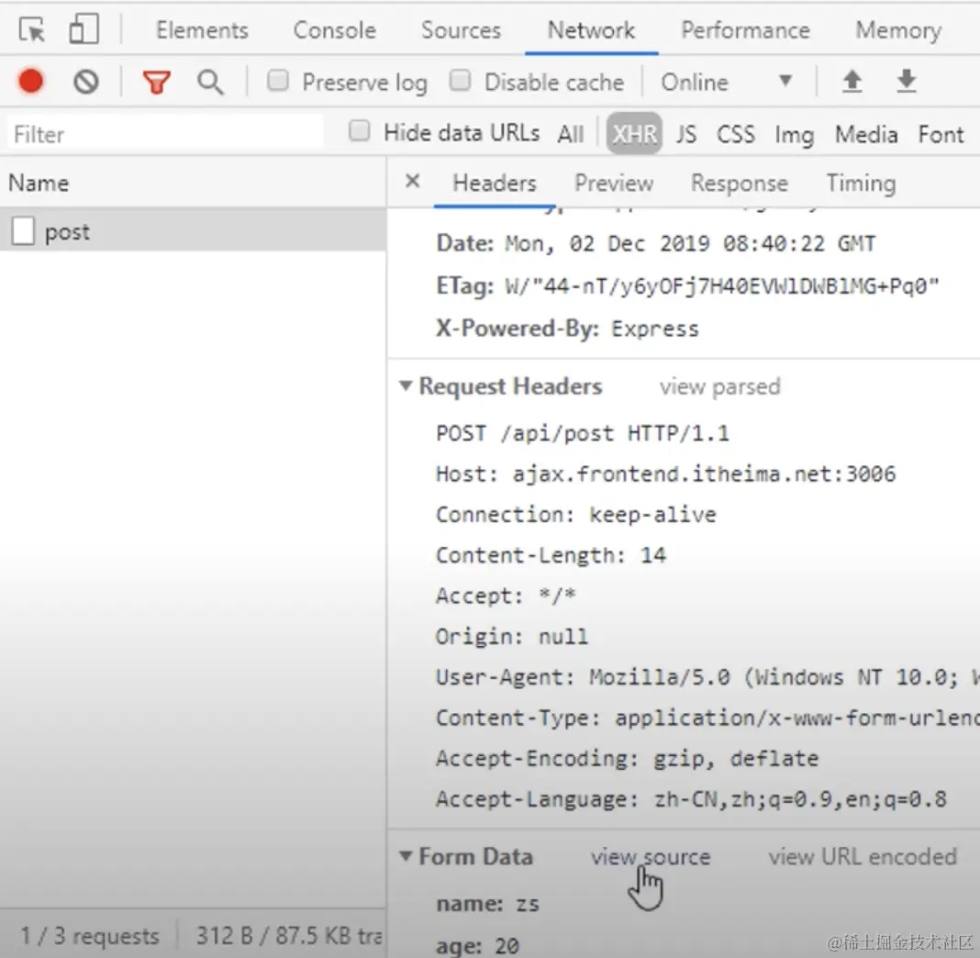Screen dimensions: 980x958
Task: Click view source for form data
Action: click(x=651, y=856)
